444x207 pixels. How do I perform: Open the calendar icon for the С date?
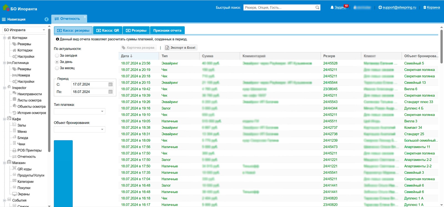pos(110,84)
